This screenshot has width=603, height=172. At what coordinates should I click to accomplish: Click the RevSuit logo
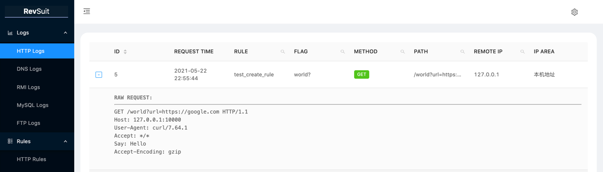(x=36, y=11)
